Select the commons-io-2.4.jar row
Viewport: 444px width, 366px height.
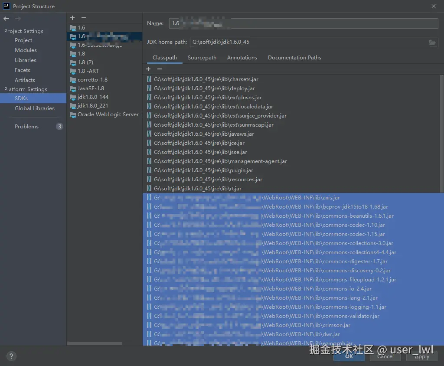click(294, 289)
